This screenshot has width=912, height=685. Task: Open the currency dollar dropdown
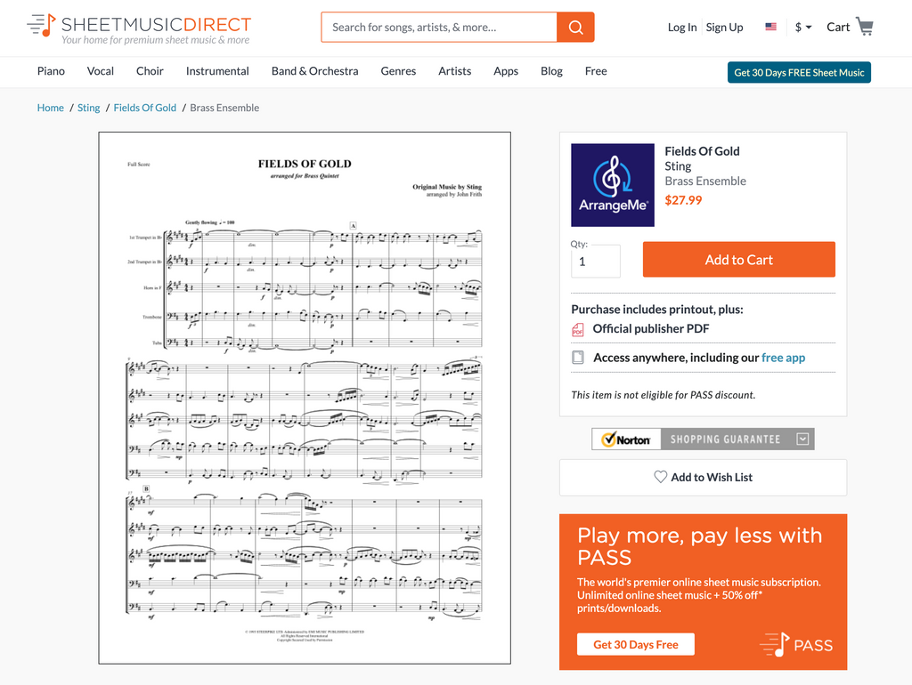tap(802, 28)
